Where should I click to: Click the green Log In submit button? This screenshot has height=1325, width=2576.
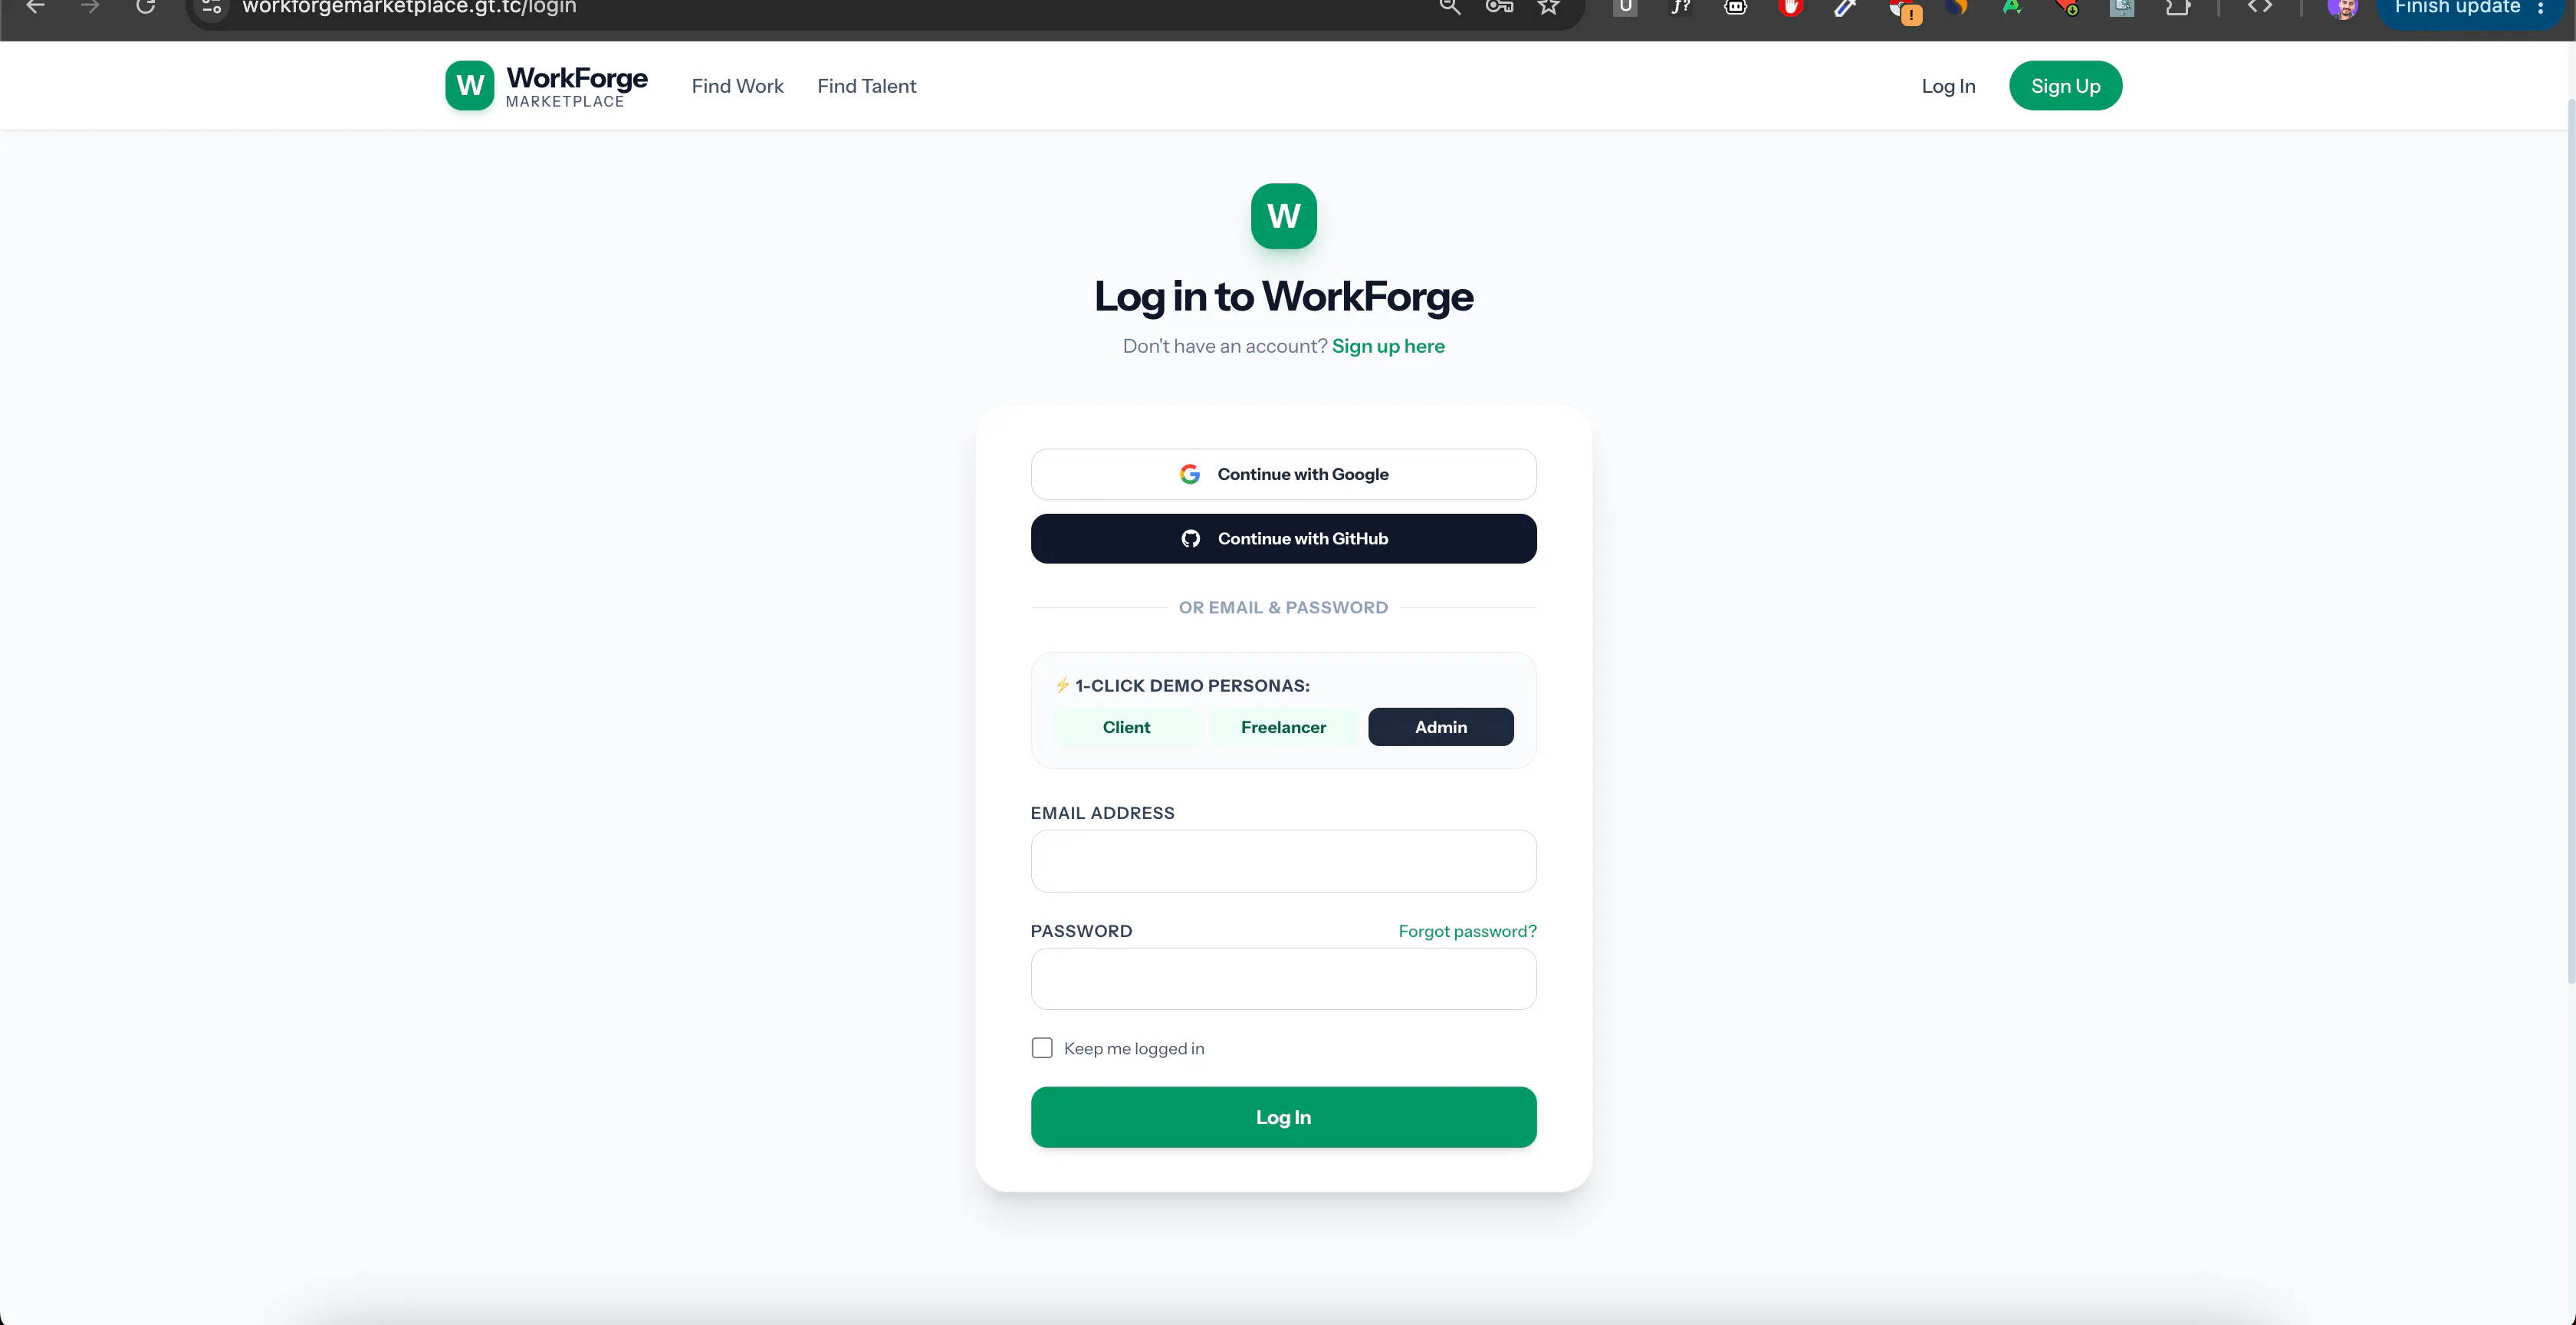pyautogui.click(x=1284, y=1117)
